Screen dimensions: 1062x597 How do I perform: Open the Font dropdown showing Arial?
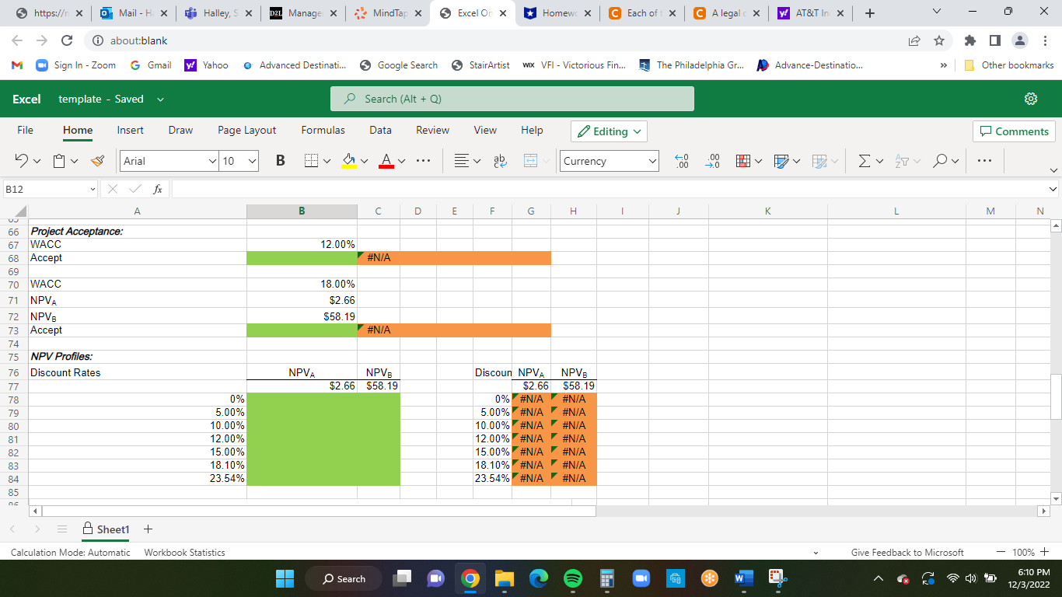click(x=168, y=161)
